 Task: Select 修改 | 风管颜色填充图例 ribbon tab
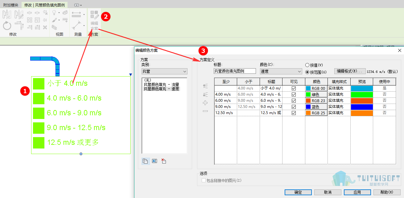(x=45, y=5)
